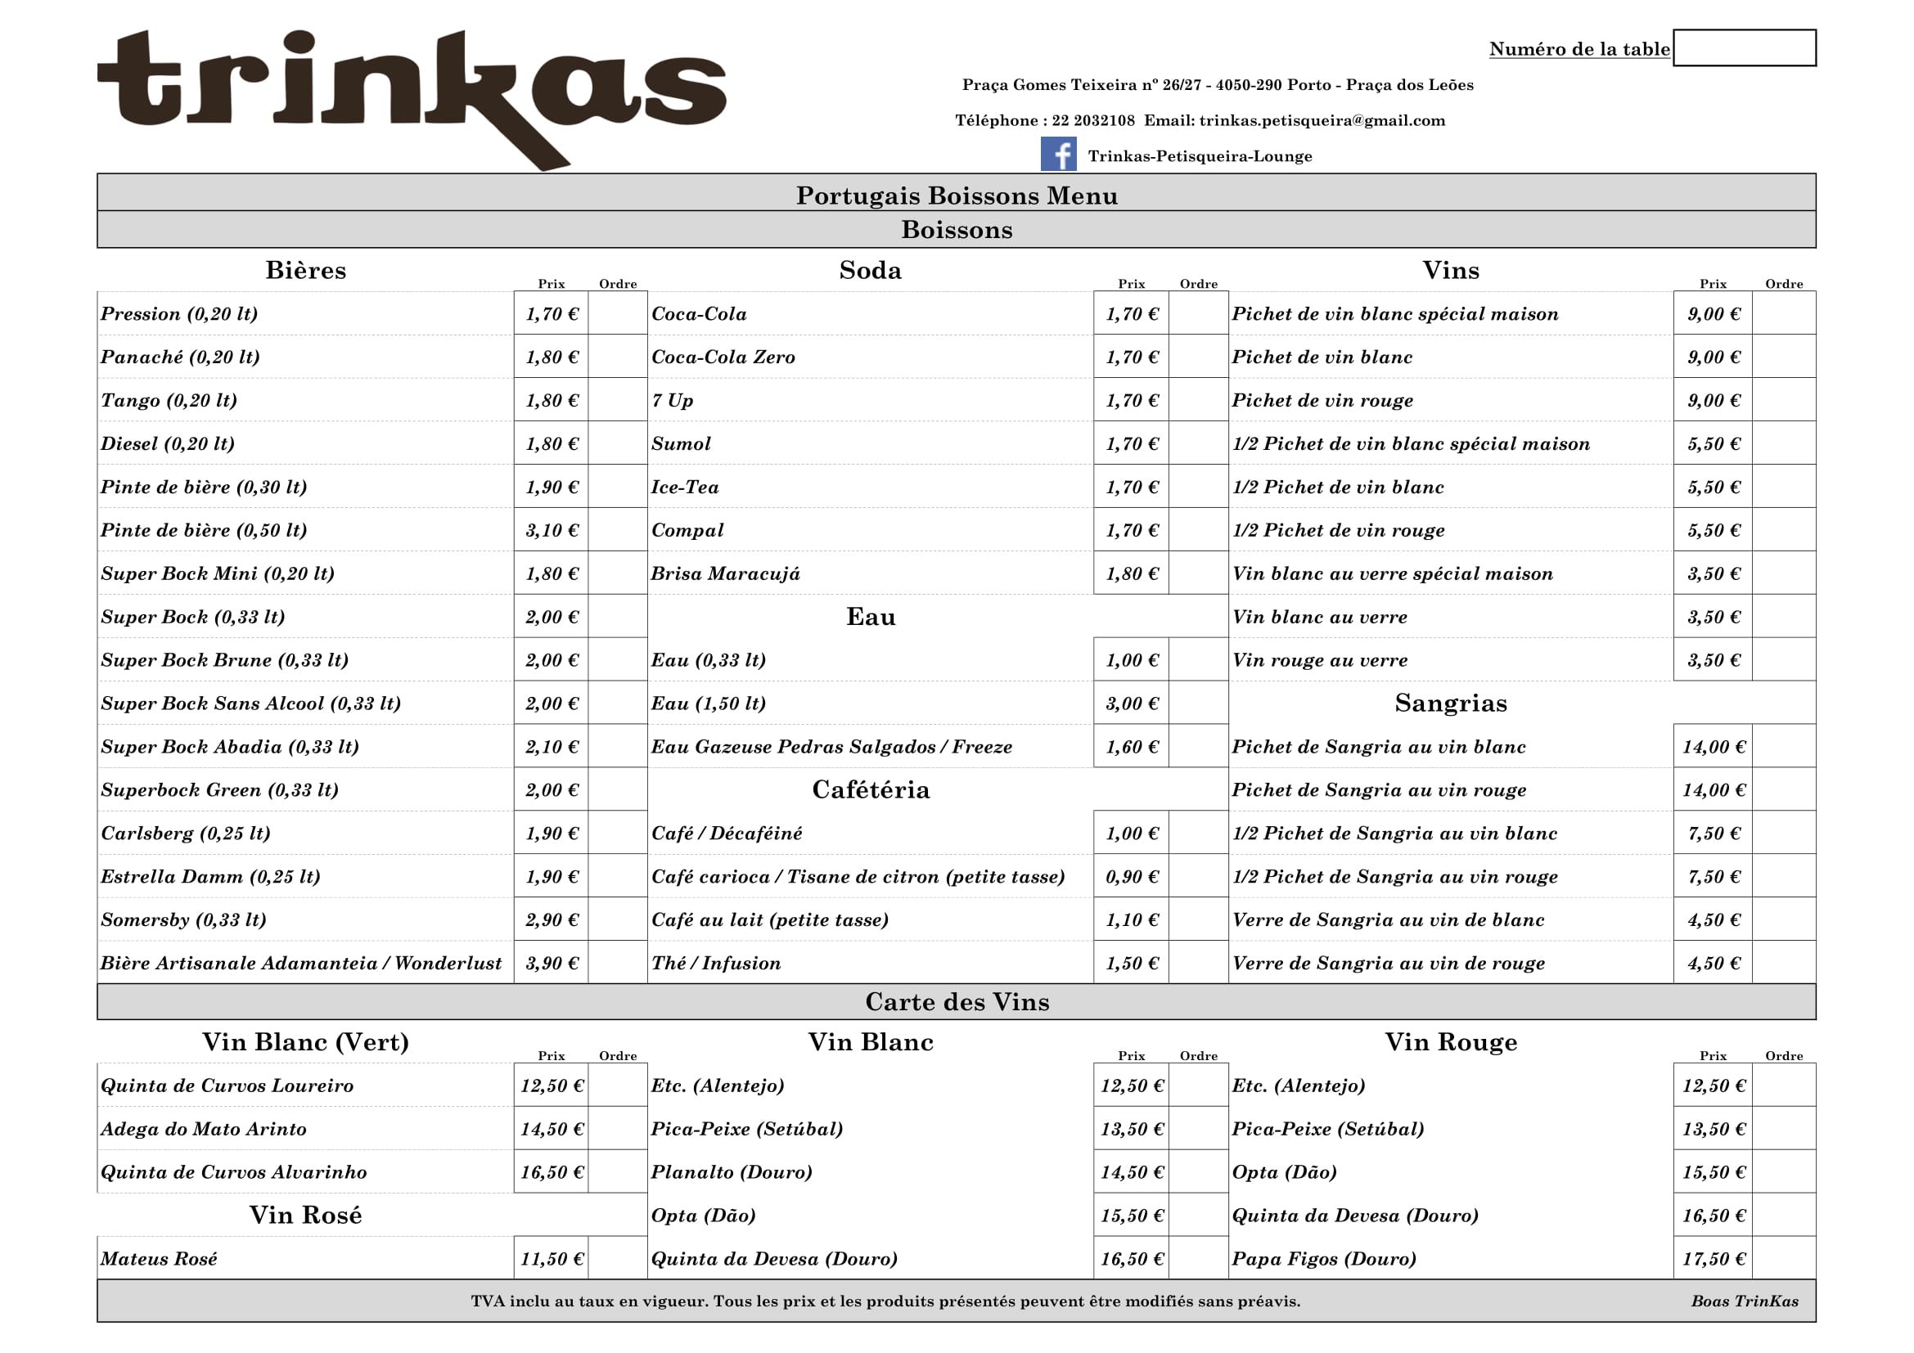1914x1353 pixels.
Task: Click the Facebook icon
Action: 1058,155
